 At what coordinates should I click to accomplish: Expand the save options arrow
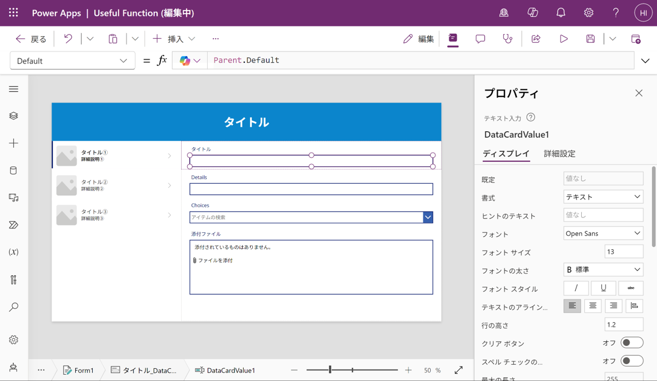(x=612, y=39)
